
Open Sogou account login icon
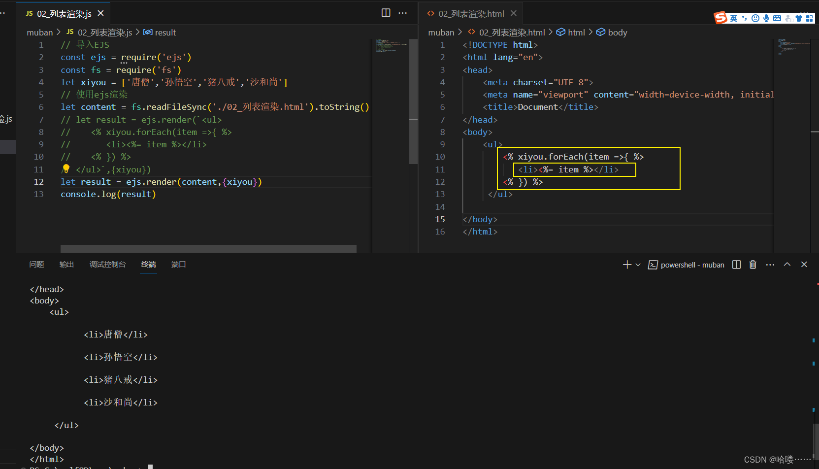788,18
